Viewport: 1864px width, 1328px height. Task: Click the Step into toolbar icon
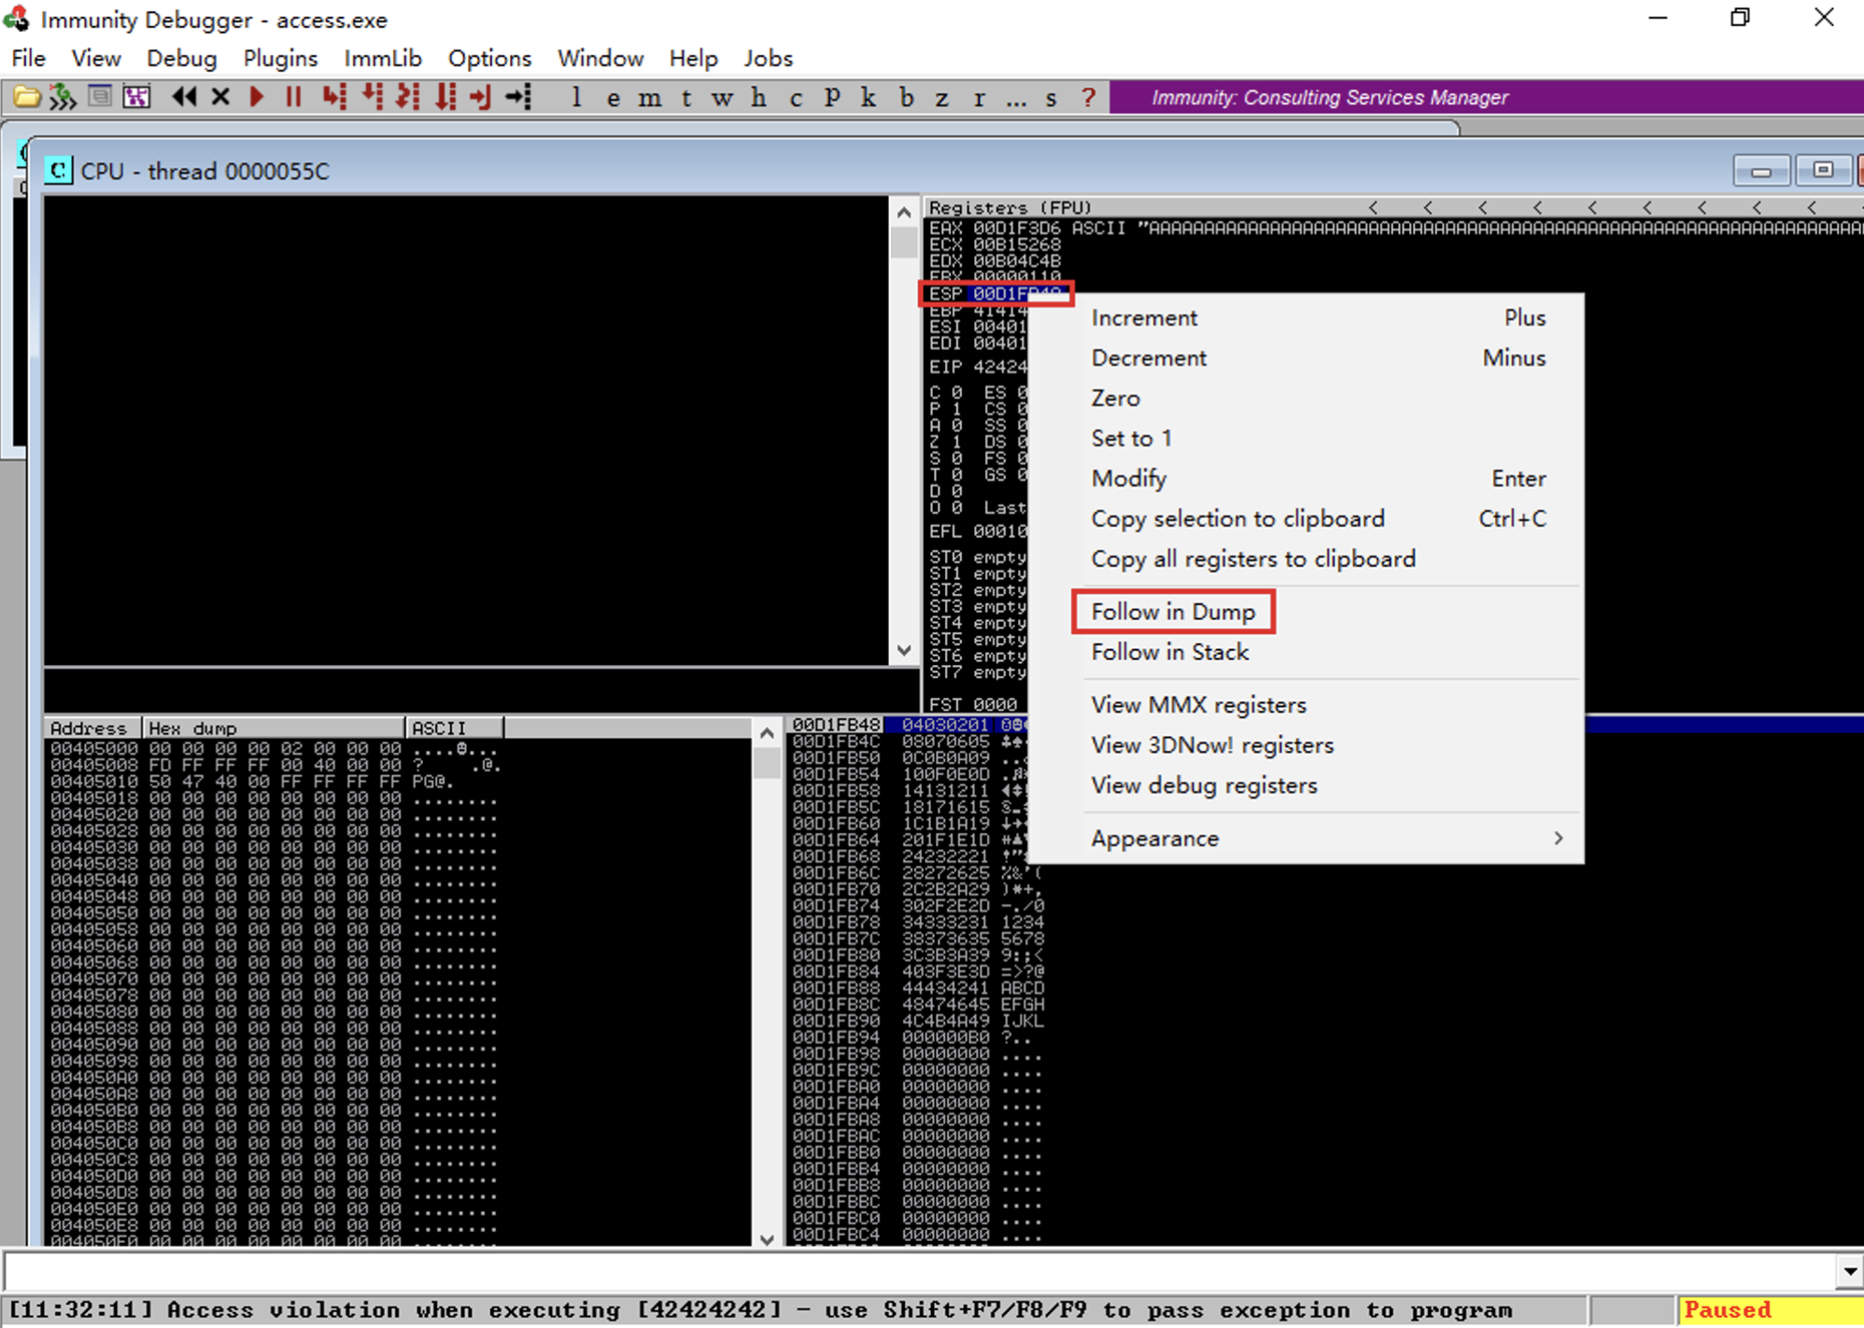333,97
